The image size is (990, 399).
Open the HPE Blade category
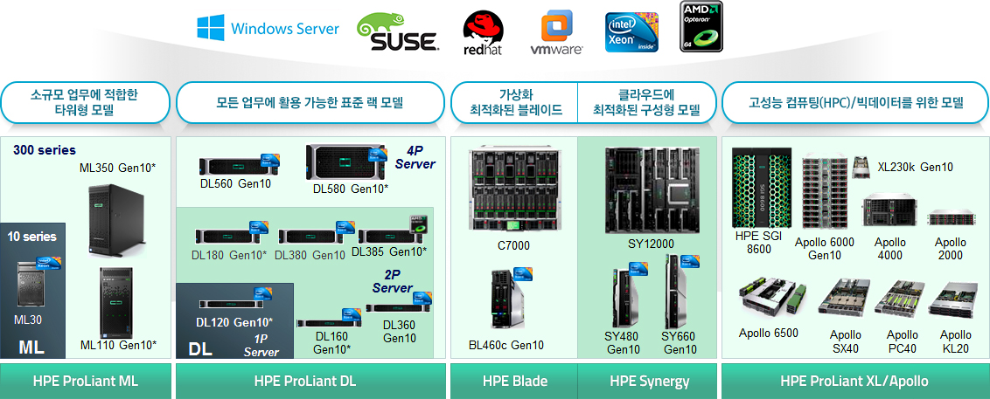[x=514, y=381]
